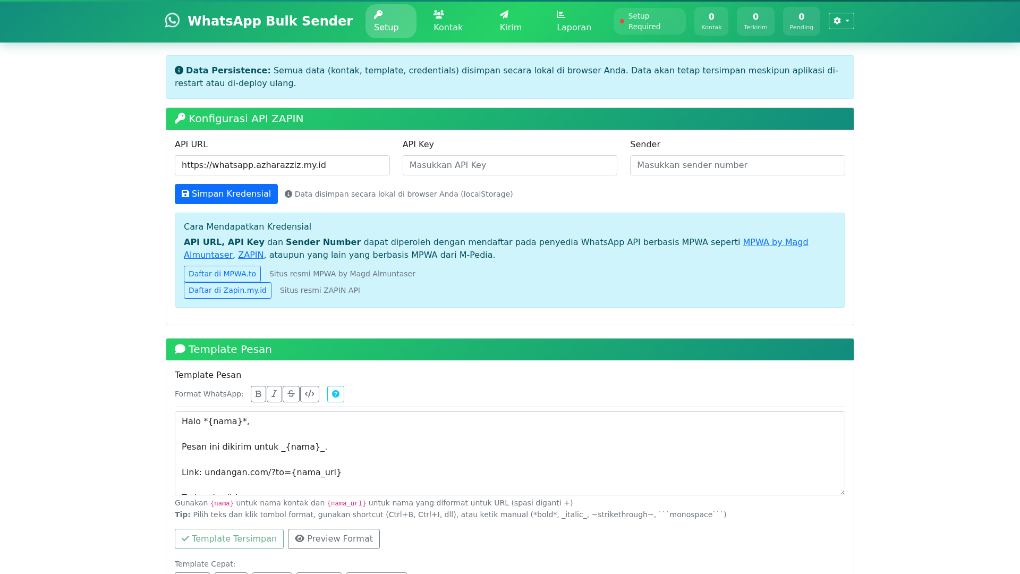Open the Setup tab

pyautogui.click(x=390, y=21)
